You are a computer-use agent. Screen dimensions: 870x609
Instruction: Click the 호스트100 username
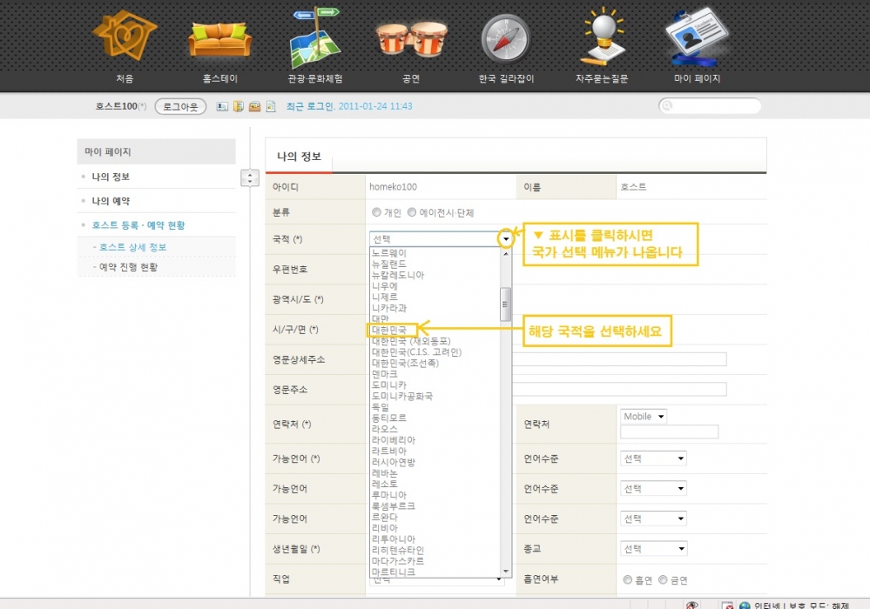[x=116, y=106]
